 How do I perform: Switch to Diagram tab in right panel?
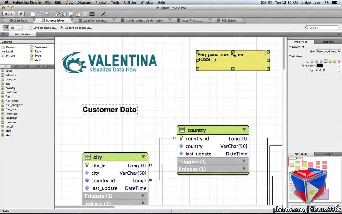click(328, 42)
